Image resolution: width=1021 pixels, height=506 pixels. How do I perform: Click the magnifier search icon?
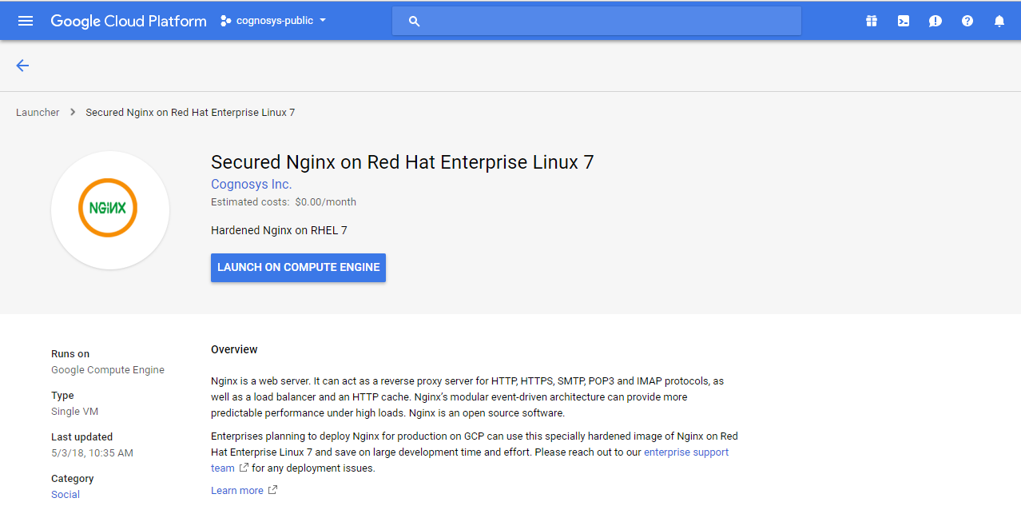414,22
